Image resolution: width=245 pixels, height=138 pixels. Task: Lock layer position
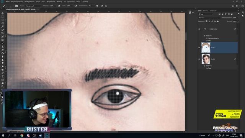(212, 21)
